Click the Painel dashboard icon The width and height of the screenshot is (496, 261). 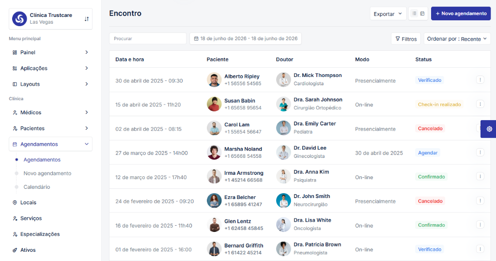pyautogui.click(x=15, y=52)
